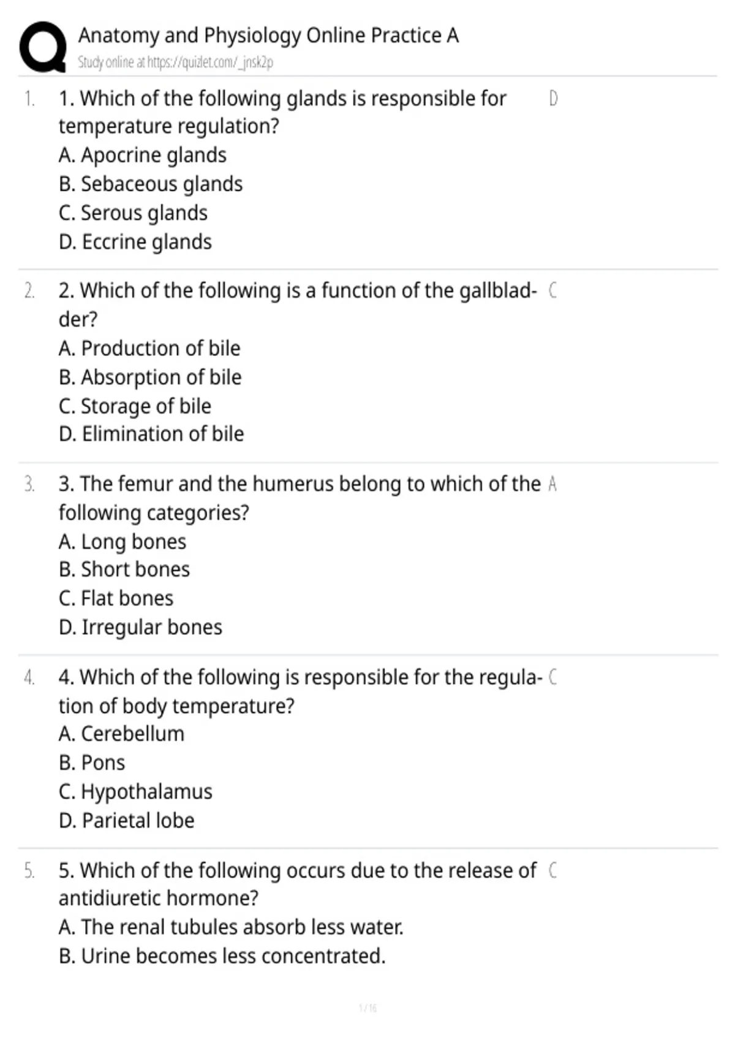This screenshot has width=735, height=1042.
Task: Click answer letter D beside question 1
Action: pyautogui.click(x=553, y=98)
